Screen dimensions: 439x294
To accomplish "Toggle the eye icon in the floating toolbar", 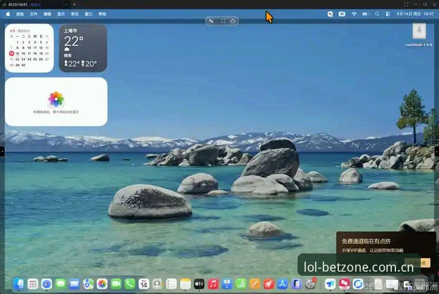I will coord(233,21).
